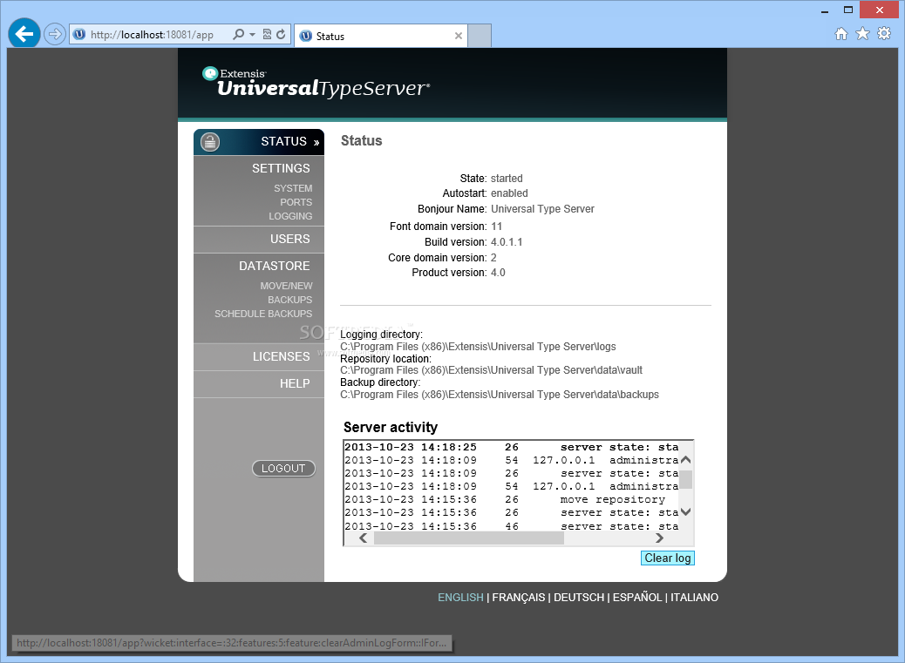Click the backup directory path text
905x663 pixels.
point(500,395)
